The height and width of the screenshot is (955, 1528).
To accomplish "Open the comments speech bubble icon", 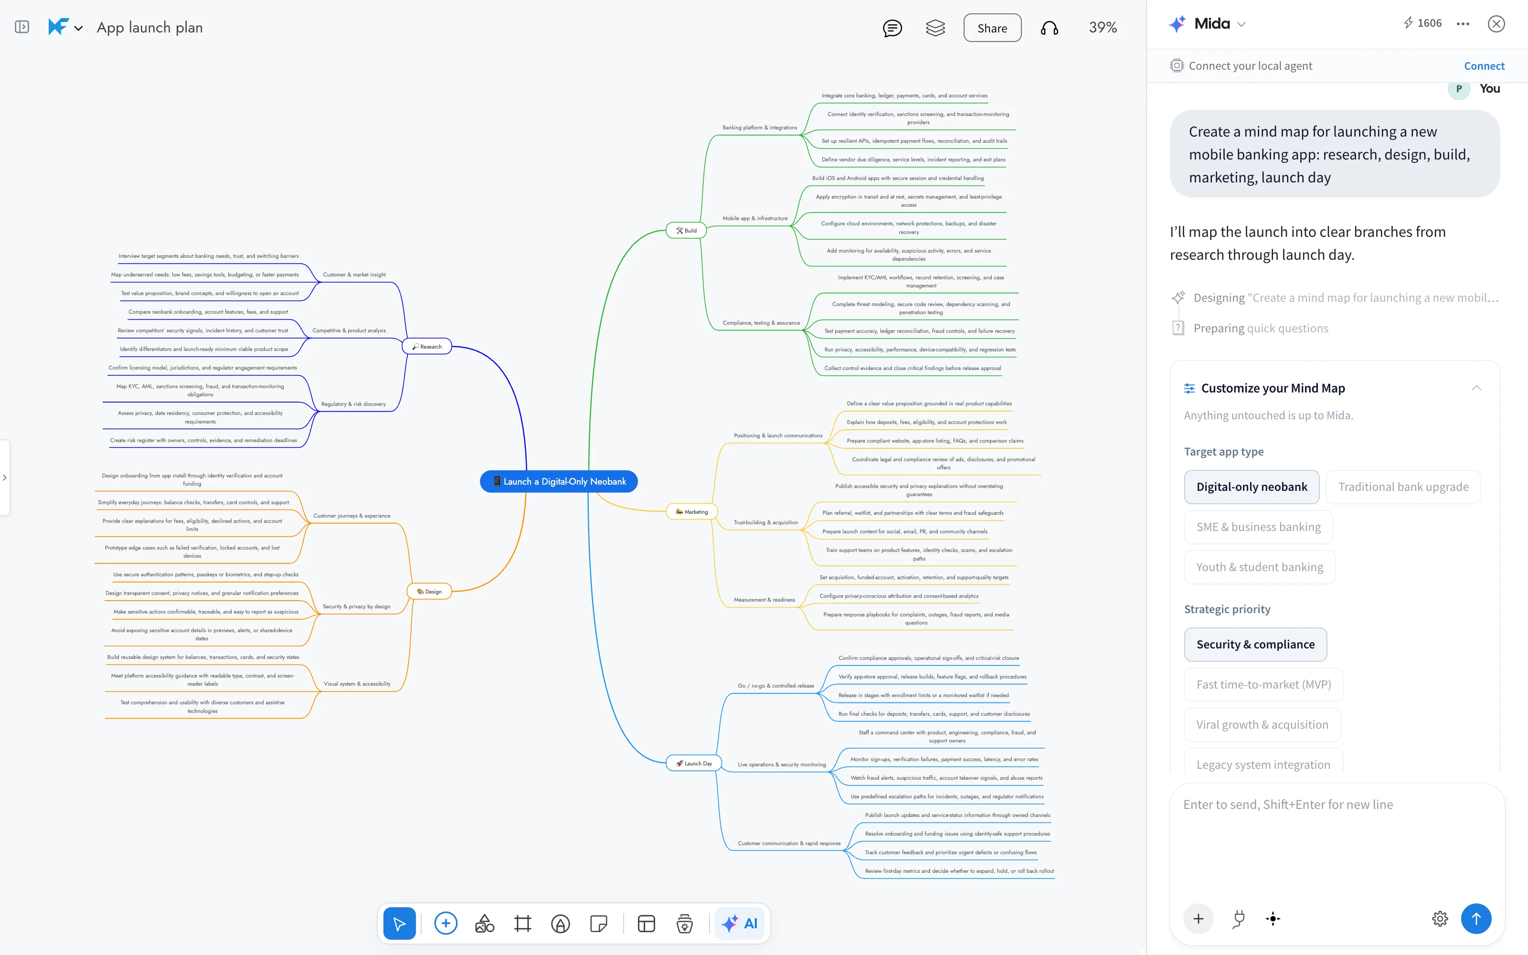I will (892, 28).
